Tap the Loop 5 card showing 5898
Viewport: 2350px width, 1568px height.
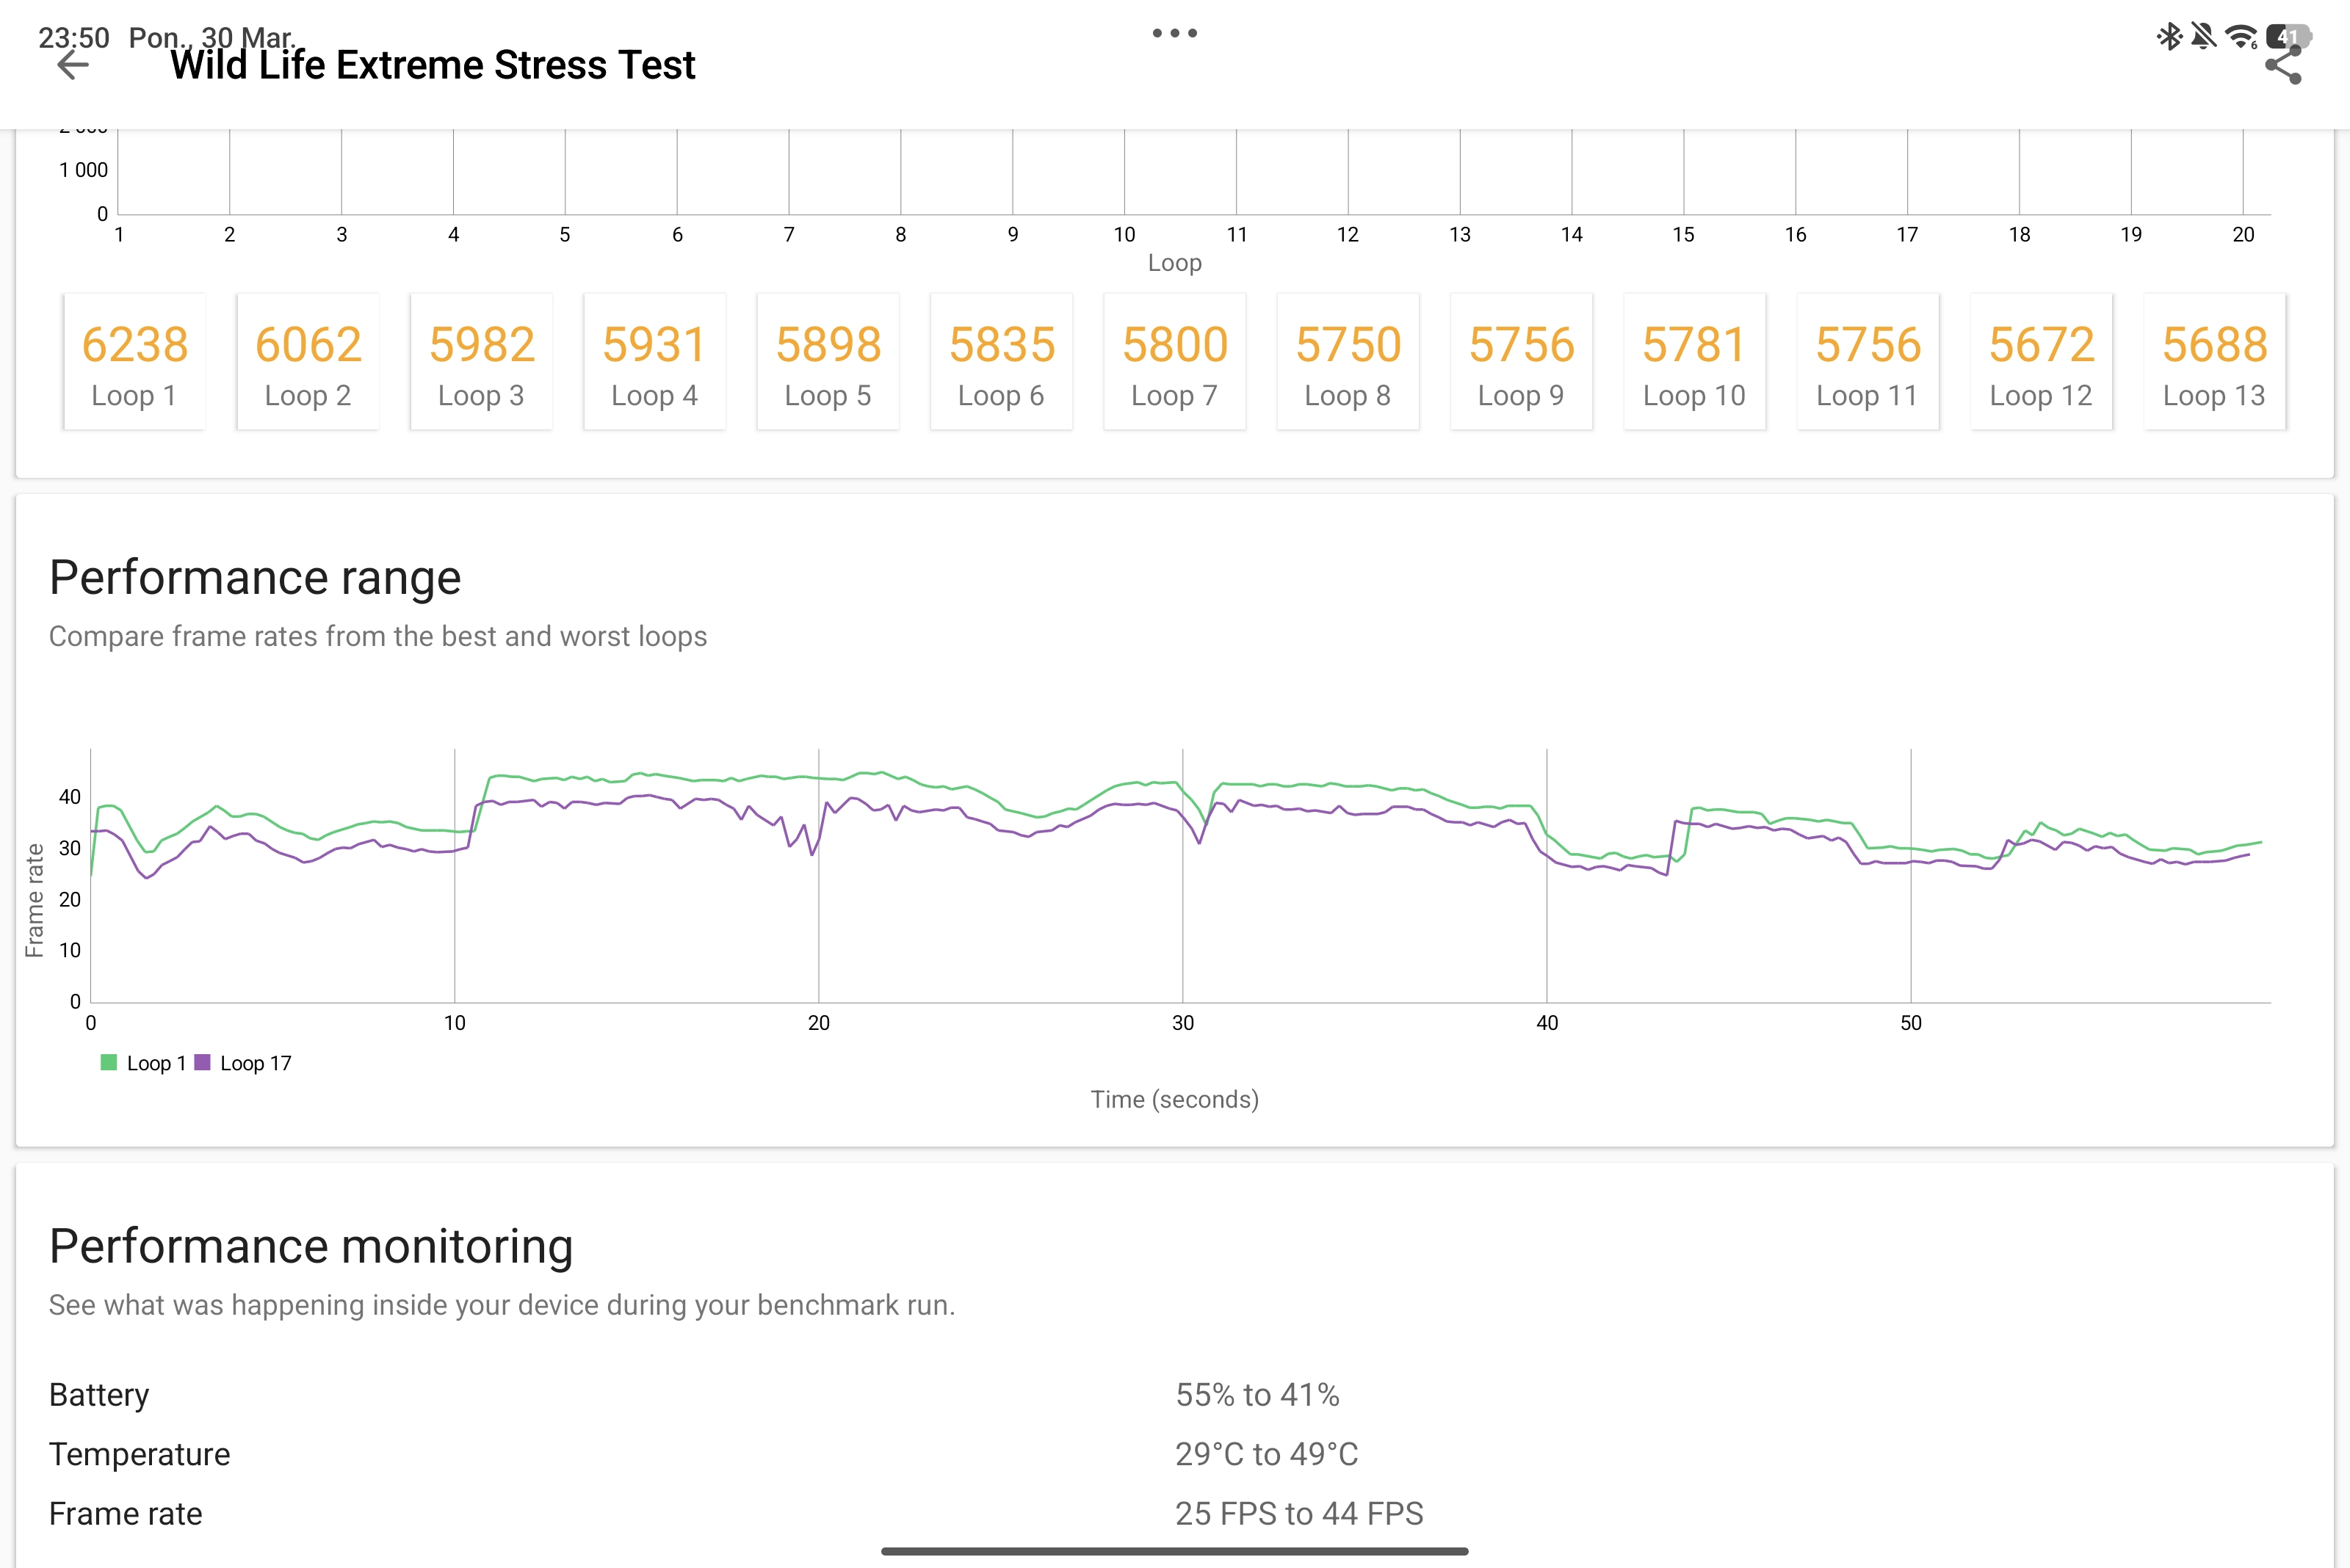(x=828, y=362)
